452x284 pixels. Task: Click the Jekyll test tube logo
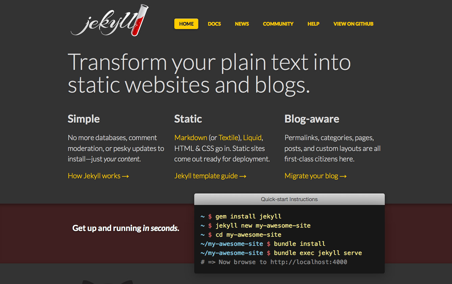coord(109,21)
